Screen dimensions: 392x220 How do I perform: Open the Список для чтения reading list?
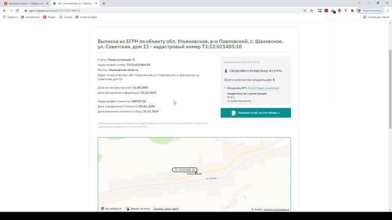click(x=375, y=17)
